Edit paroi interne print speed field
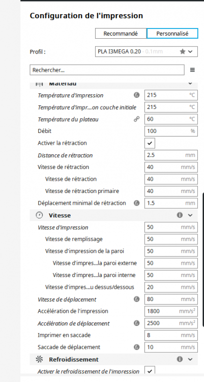The image size is (204, 382). point(171,275)
